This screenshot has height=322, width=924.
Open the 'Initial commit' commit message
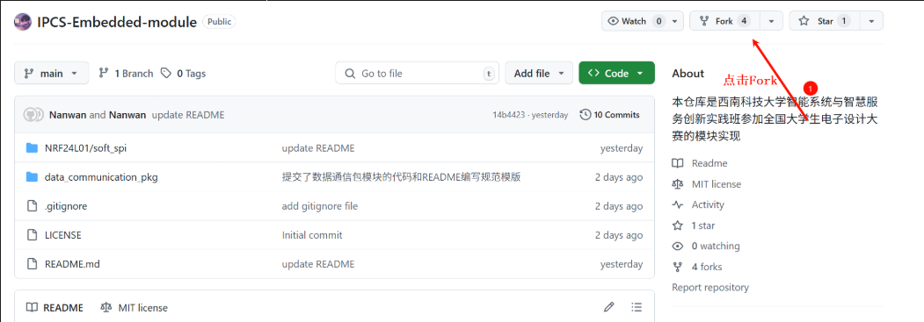(x=312, y=235)
